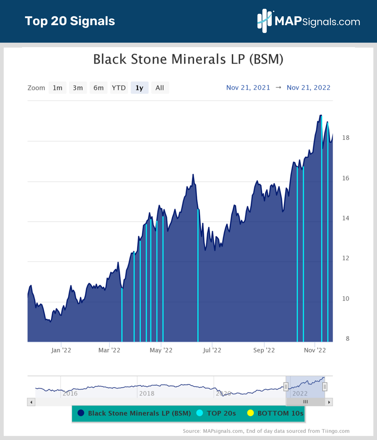Toggle the TOP 20s legend series
Image resolution: width=377 pixels, height=440 pixels.
pos(216,413)
